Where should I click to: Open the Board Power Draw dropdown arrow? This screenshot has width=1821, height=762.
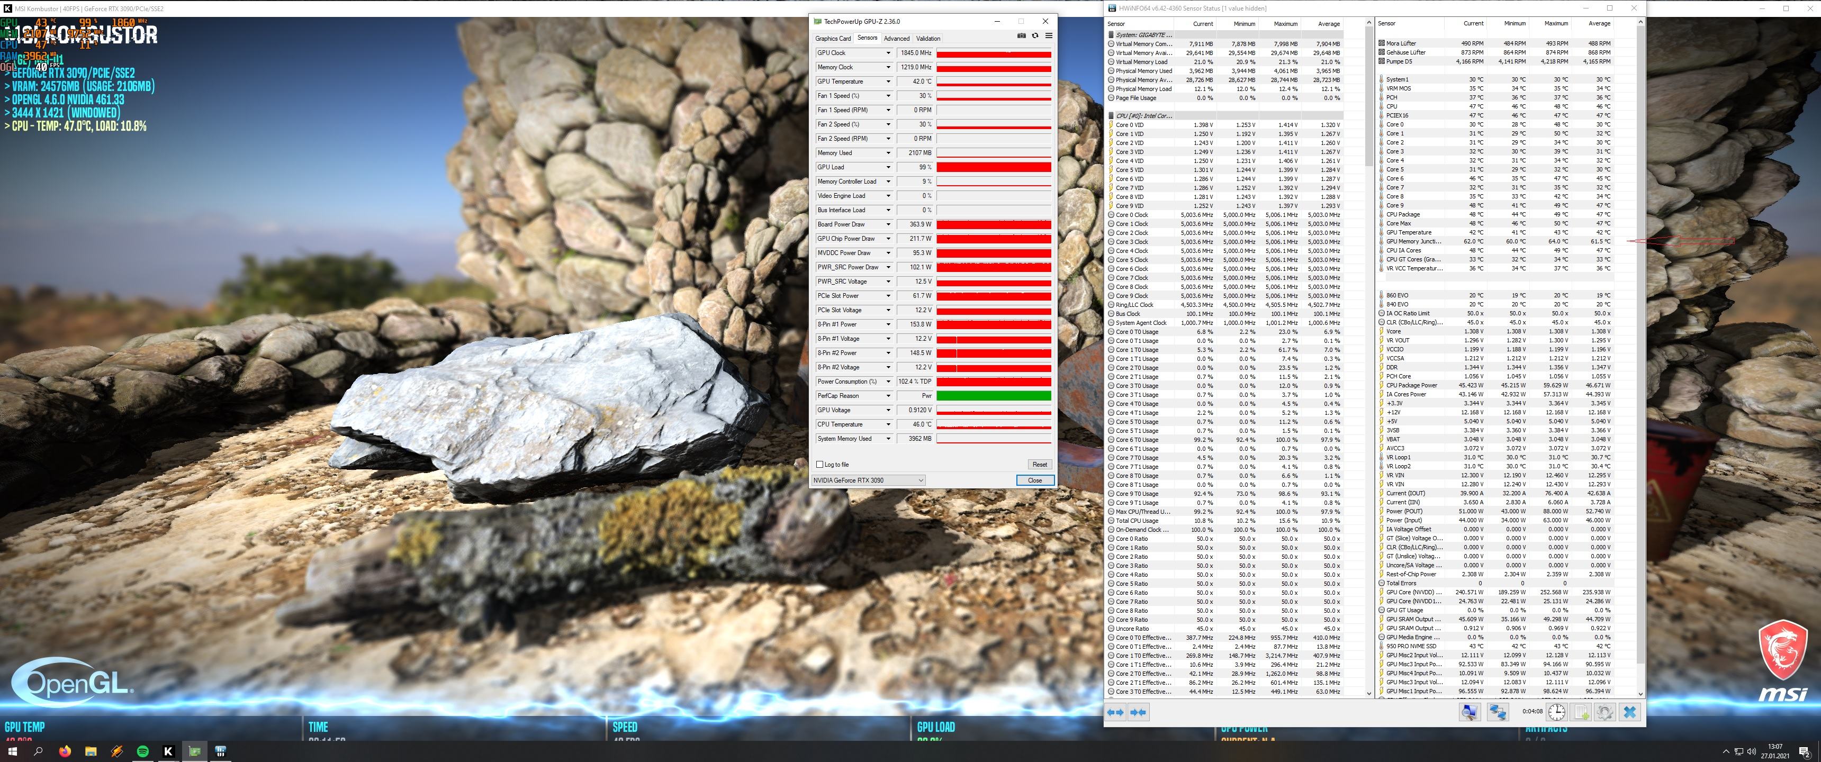889,225
